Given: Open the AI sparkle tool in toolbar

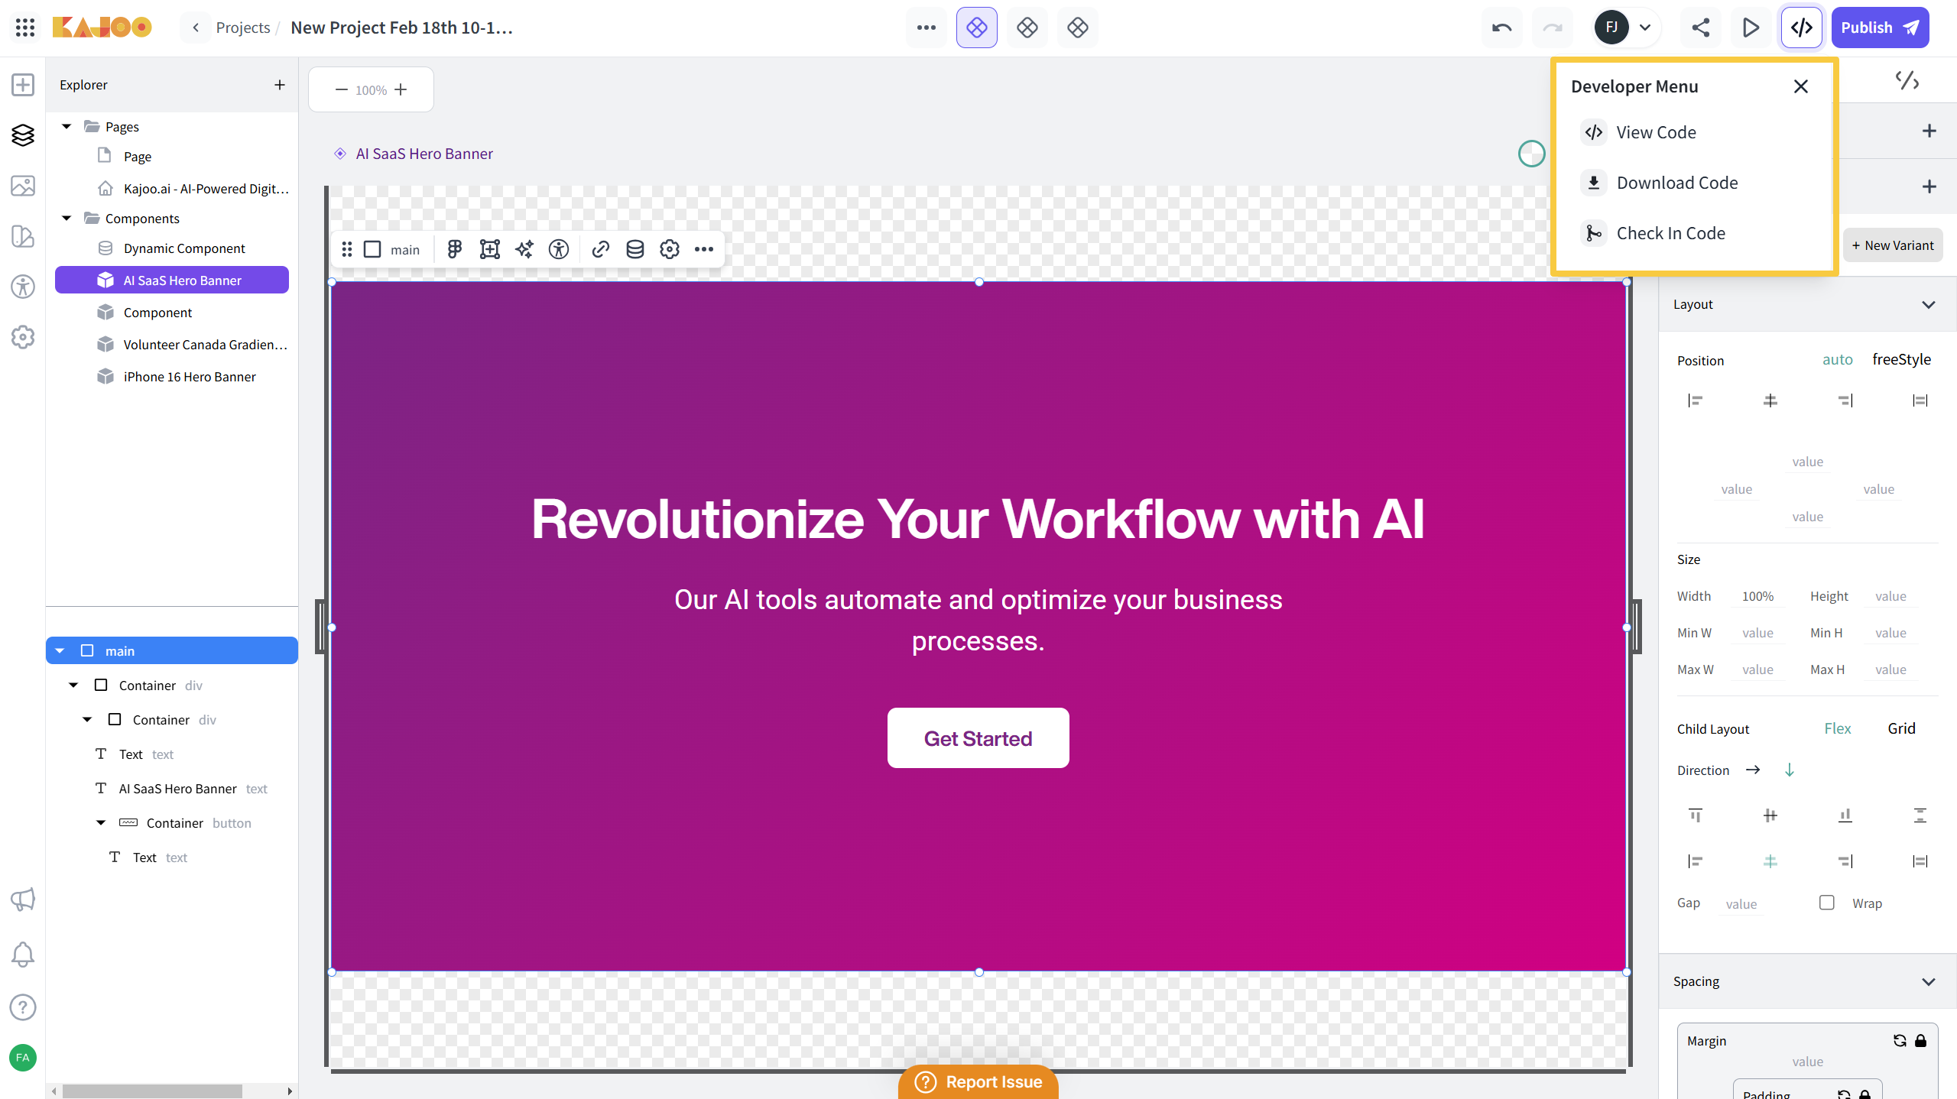Looking at the screenshot, I should (524, 249).
